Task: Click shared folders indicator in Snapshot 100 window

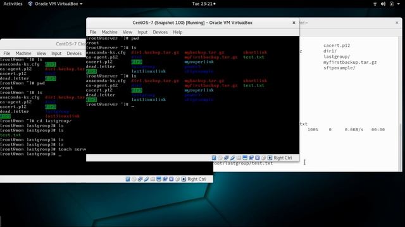Action: [x=239, y=158]
